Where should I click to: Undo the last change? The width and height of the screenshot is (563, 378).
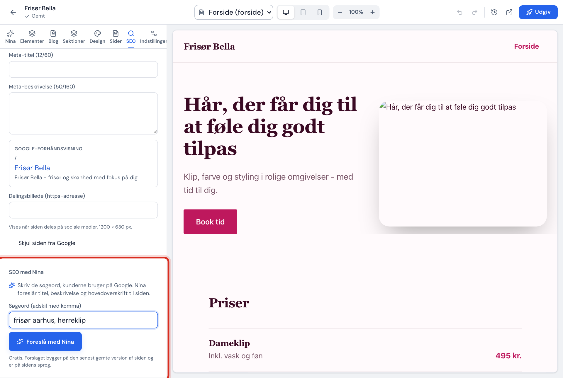coord(459,12)
